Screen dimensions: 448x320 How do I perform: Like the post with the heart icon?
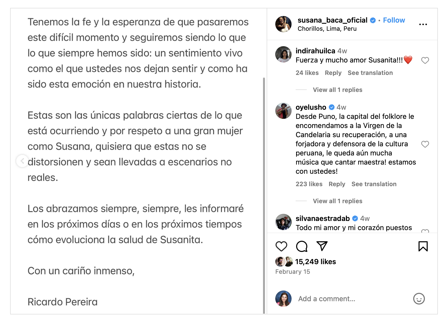pyautogui.click(x=281, y=246)
